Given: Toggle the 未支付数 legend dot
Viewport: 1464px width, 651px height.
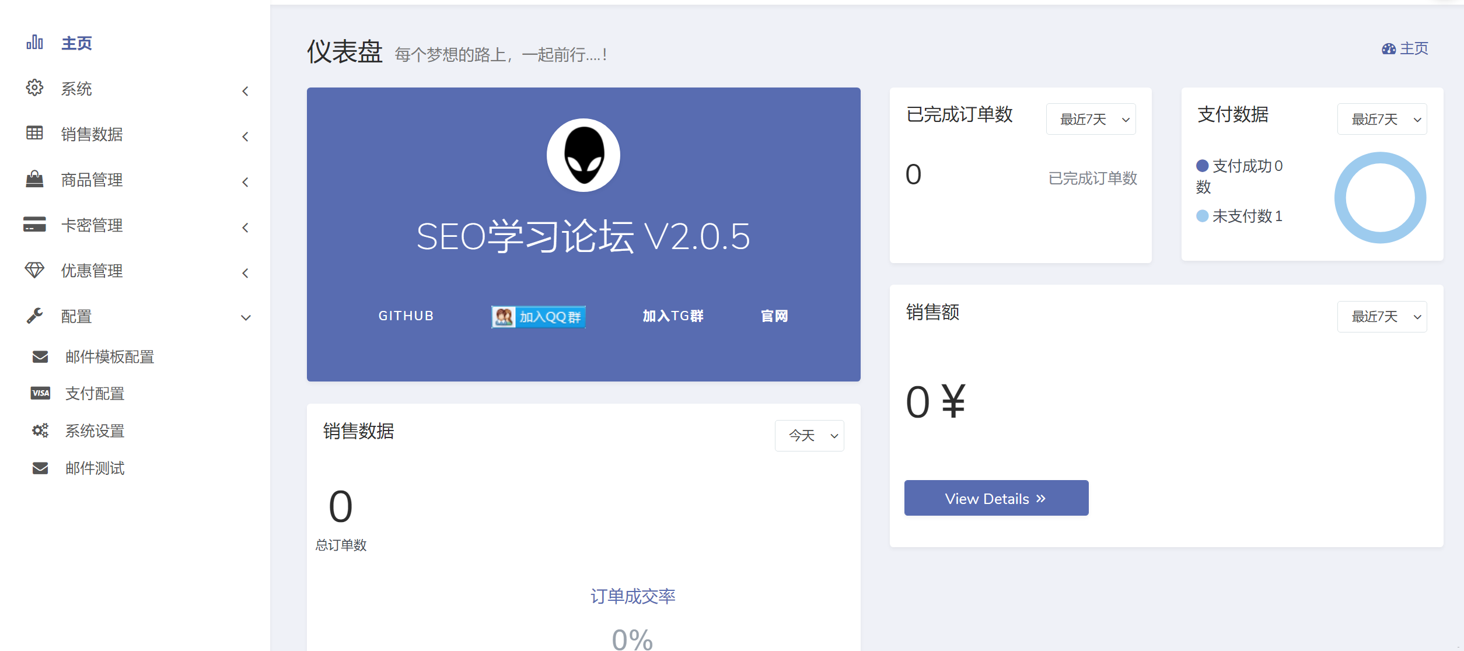Looking at the screenshot, I should pyautogui.click(x=1202, y=216).
